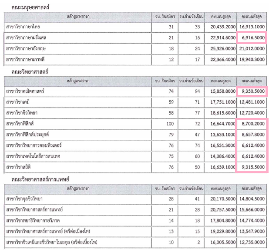Image resolution: width=269 pixels, height=250 pixels.
Task: Select the 12,735.0000 cell in last row
Action: [252, 242]
